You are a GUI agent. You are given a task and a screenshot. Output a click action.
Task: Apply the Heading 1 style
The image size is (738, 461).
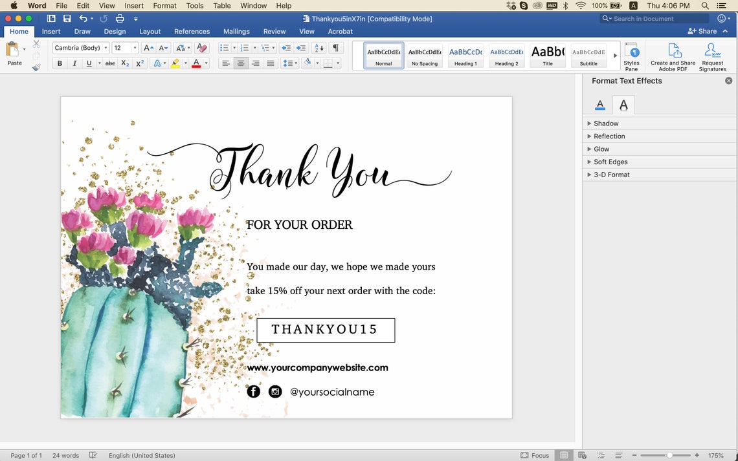click(x=465, y=55)
